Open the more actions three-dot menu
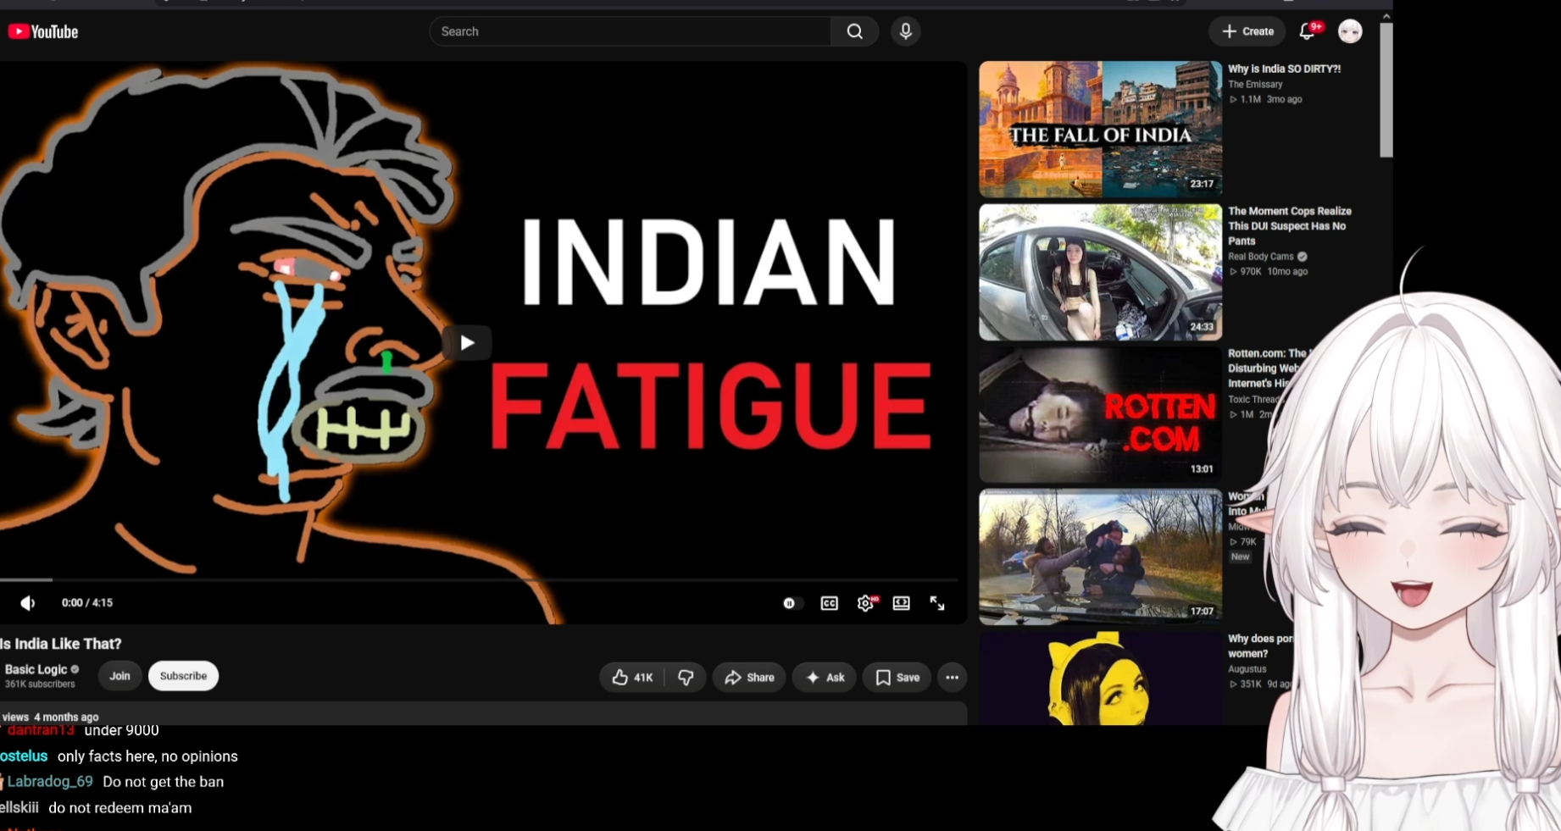Screen dimensions: 1561x831 pos(952,677)
